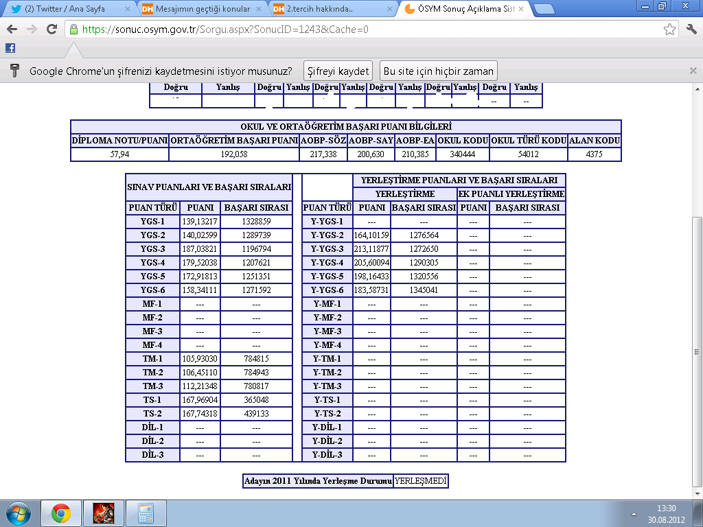Select AOBP-EA value 210,385
The width and height of the screenshot is (703, 527).
(415, 154)
